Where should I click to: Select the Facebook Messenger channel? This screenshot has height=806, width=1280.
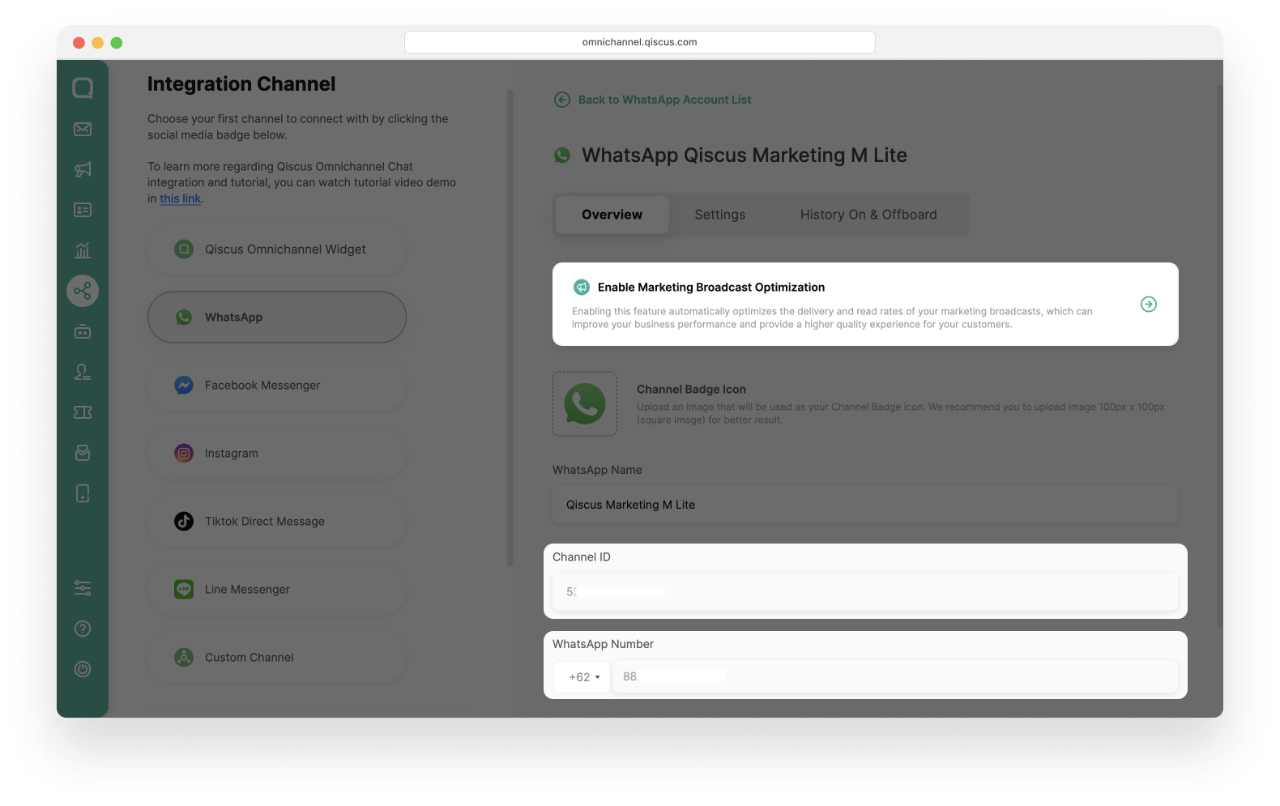coord(277,386)
